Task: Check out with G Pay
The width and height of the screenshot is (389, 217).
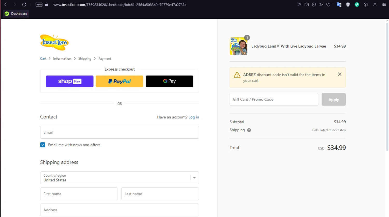Action: pyautogui.click(x=169, y=81)
